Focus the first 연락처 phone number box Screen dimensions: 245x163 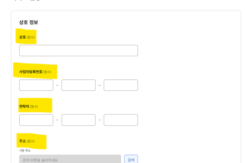click(x=36, y=120)
